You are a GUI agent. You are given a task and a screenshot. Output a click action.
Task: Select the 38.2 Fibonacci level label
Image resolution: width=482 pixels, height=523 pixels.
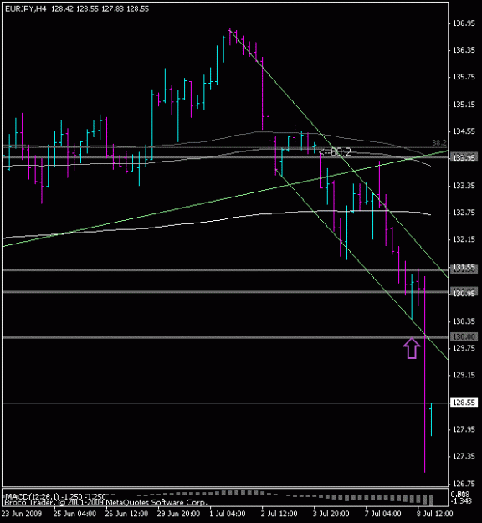click(x=439, y=143)
